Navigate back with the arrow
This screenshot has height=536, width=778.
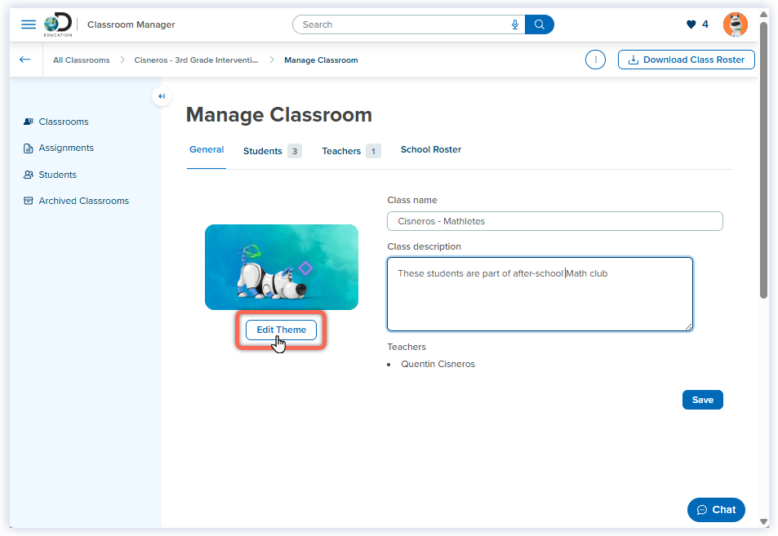pos(24,60)
